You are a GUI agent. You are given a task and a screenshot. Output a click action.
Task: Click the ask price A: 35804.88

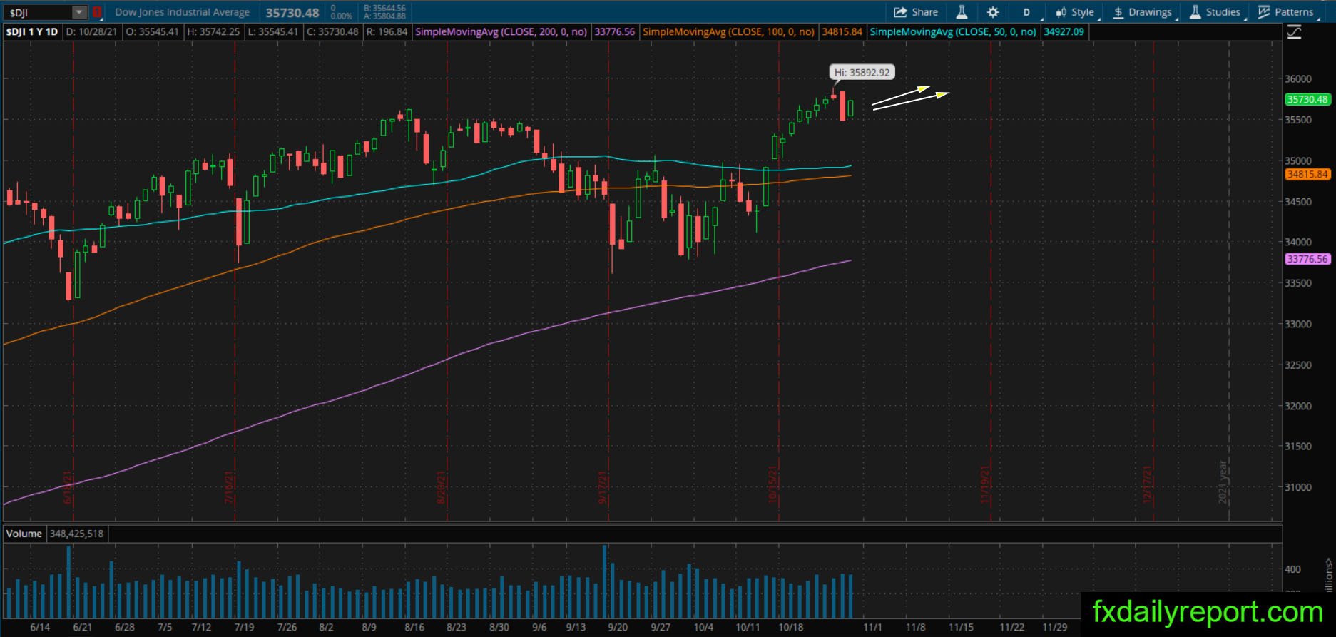(x=384, y=16)
